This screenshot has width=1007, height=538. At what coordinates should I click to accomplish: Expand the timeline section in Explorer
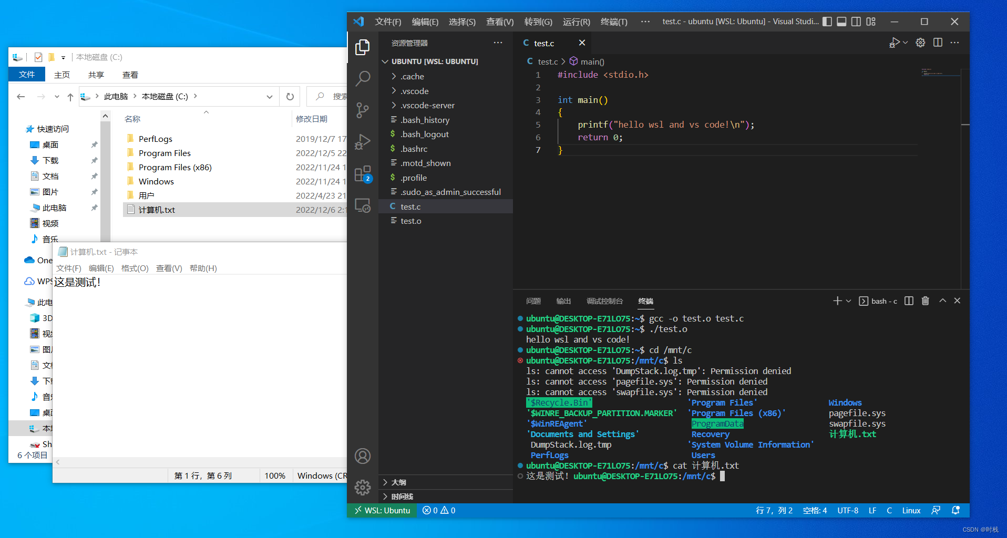[x=446, y=496]
